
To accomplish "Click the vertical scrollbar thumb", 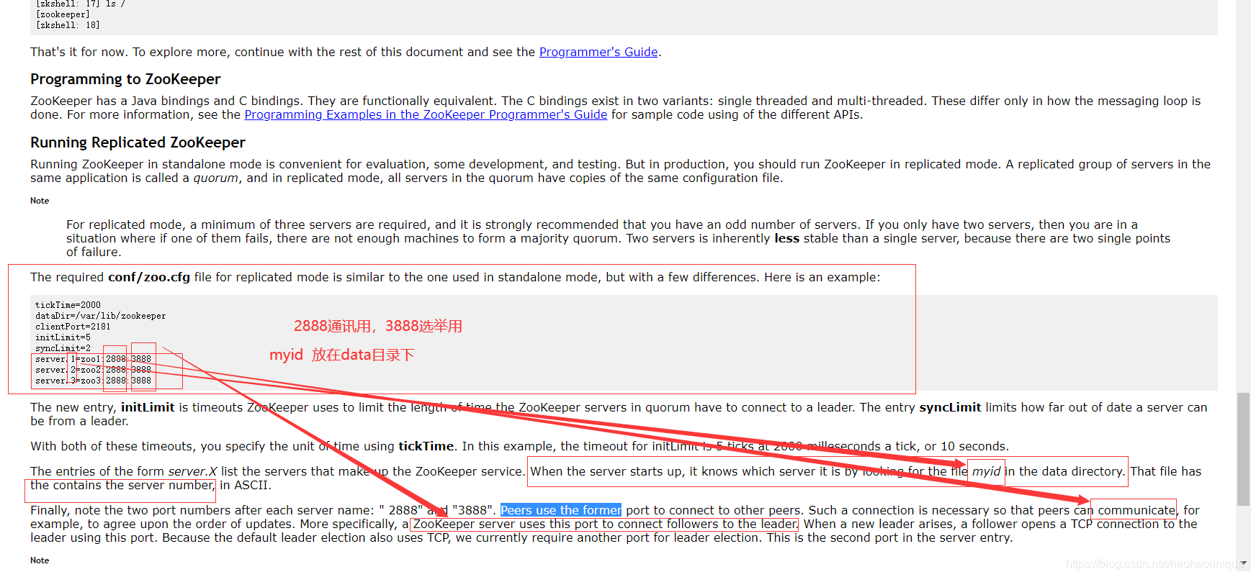I will click(x=1243, y=449).
